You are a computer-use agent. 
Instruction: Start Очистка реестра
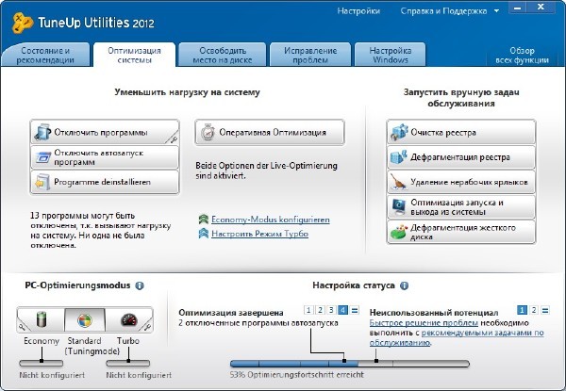(x=461, y=132)
